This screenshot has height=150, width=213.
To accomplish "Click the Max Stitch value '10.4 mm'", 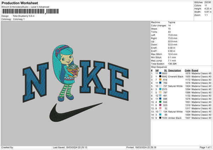I will (173, 54).
